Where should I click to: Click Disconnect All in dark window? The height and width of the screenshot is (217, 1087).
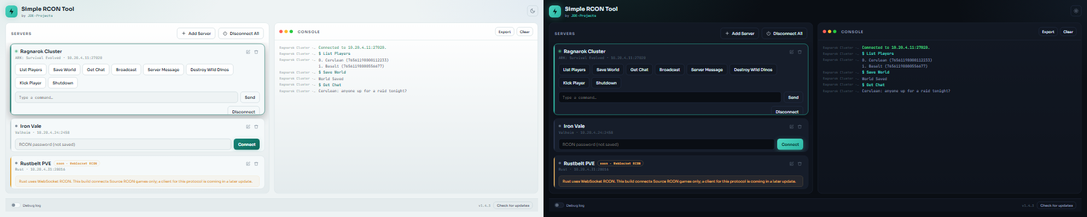784,33
